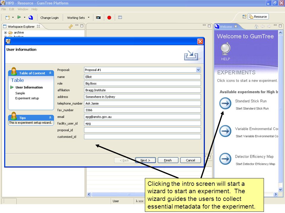Viewport: 285px width, 213px height.
Task: Open the Working Sets dropdown arrow
Action: (x=89, y=17)
